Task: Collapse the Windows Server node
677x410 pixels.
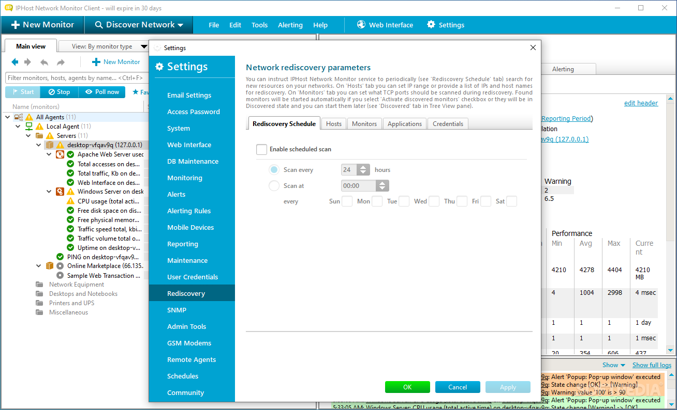Action: click(x=49, y=192)
